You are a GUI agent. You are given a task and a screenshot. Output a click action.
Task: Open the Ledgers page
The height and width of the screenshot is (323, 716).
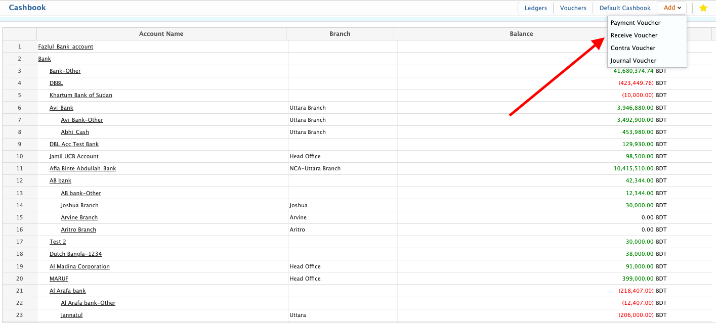click(535, 8)
